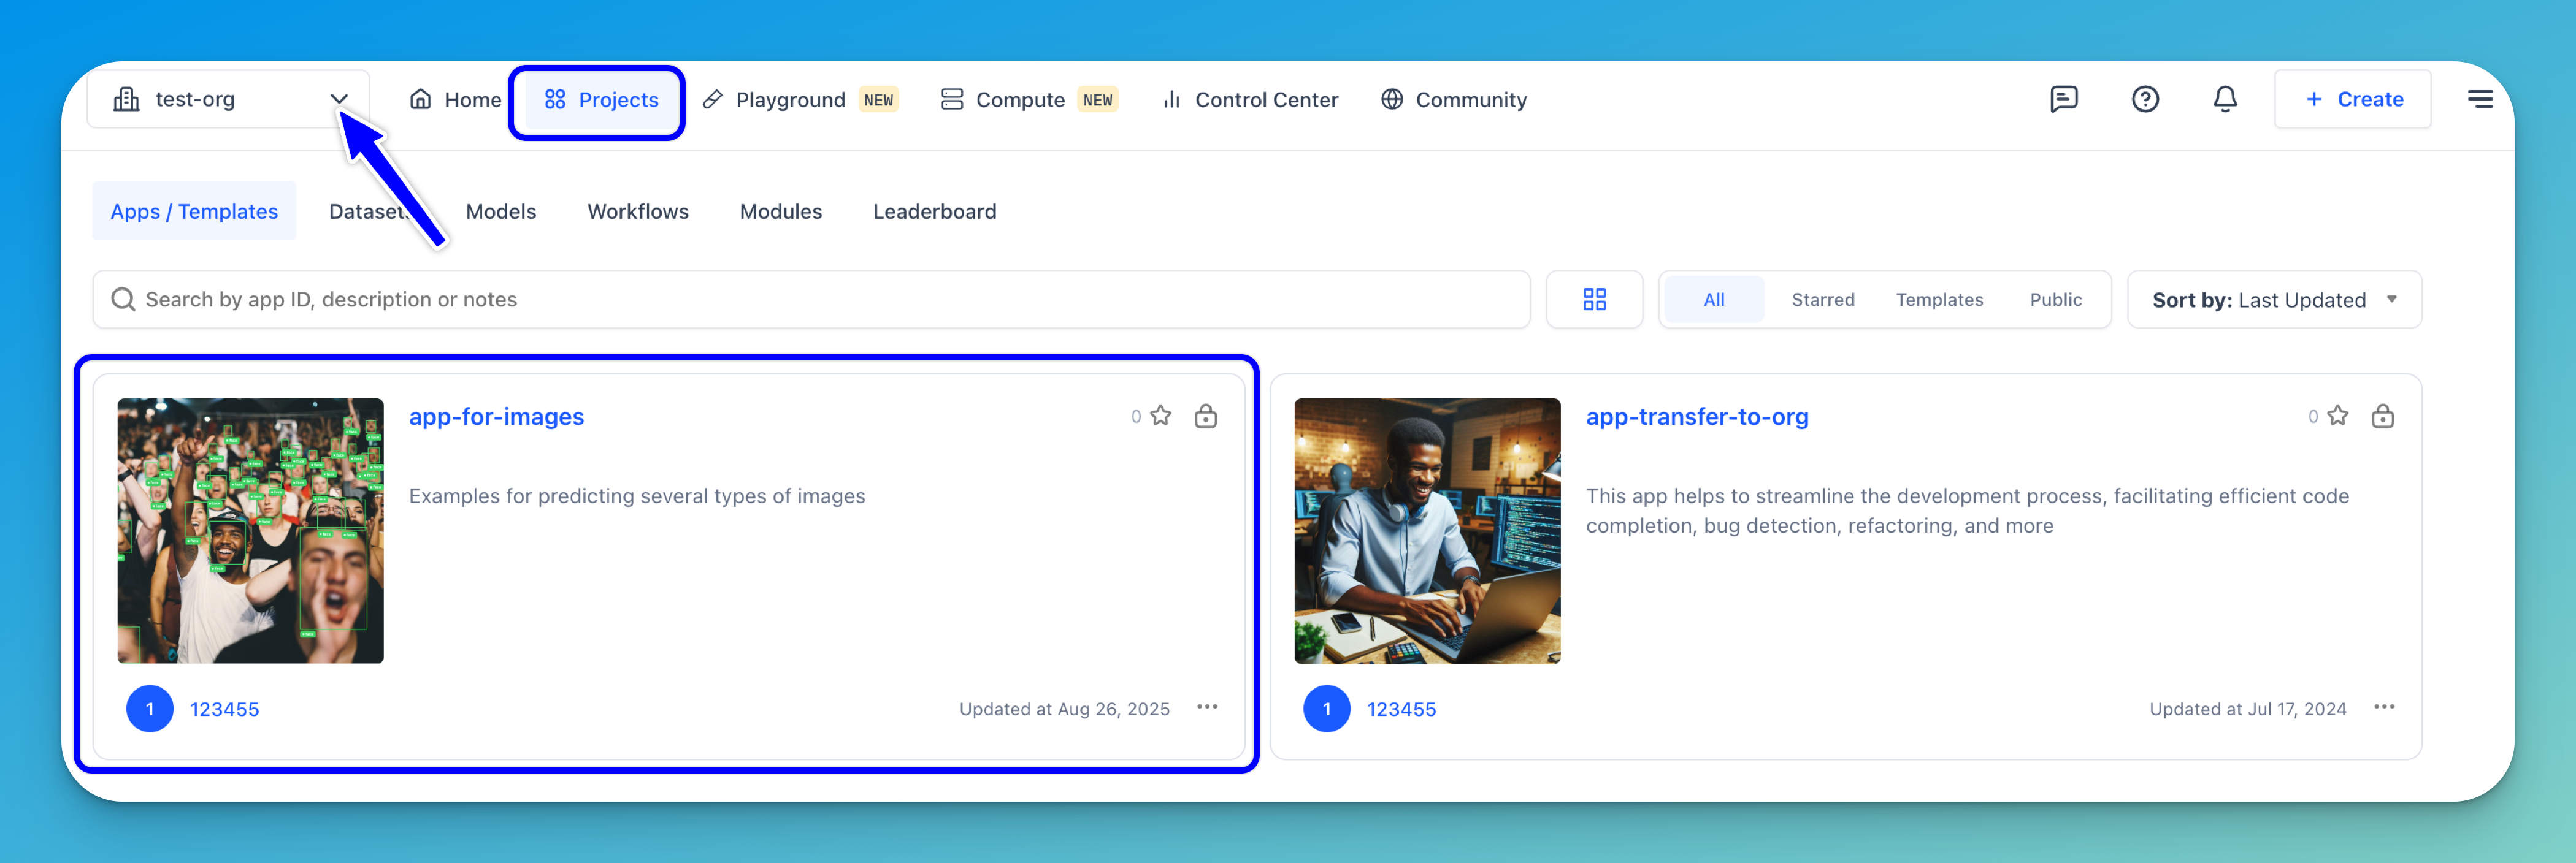Open the hamburger menu

pyautogui.click(x=2480, y=99)
